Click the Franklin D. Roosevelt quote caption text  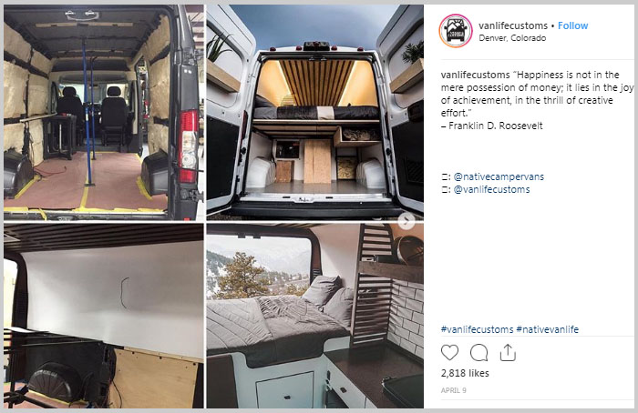[x=537, y=100]
